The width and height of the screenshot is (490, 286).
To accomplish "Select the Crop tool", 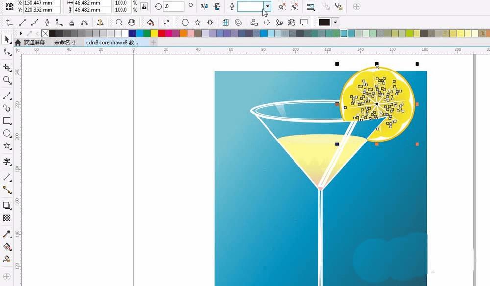I will (7, 68).
